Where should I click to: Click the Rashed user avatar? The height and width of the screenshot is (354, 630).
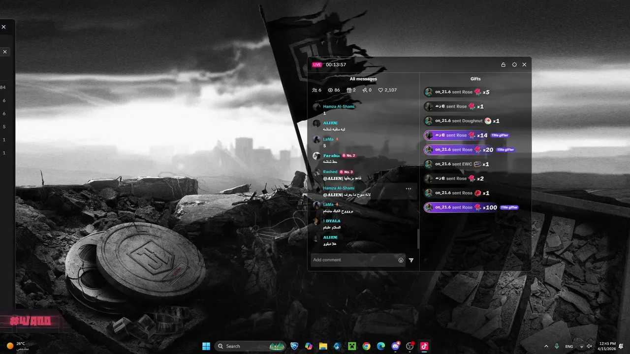tap(316, 173)
